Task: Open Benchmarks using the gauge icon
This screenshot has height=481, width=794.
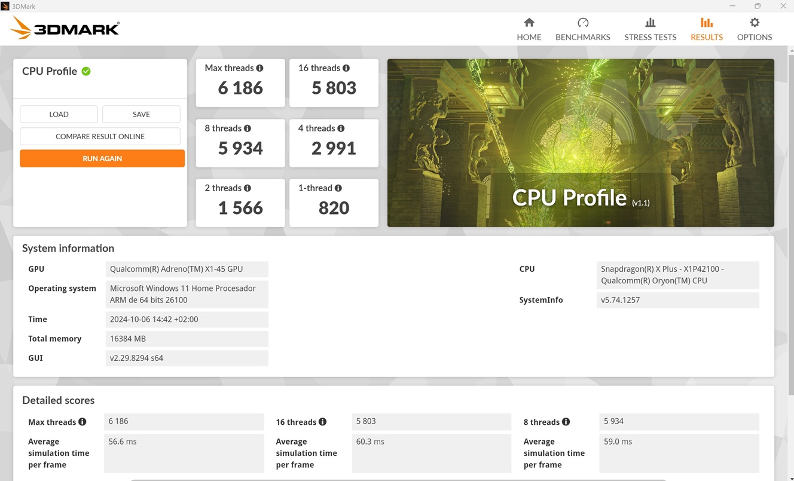Action: tap(582, 23)
